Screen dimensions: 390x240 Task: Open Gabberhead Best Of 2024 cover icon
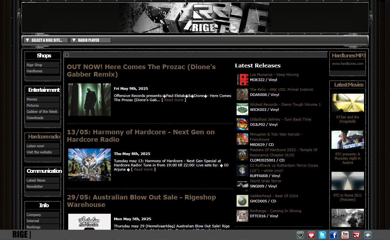[242, 201]
